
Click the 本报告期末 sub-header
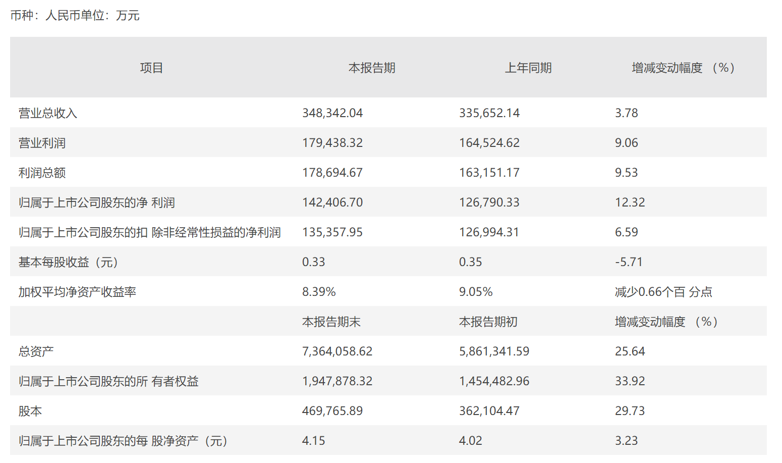pos(331,322)
